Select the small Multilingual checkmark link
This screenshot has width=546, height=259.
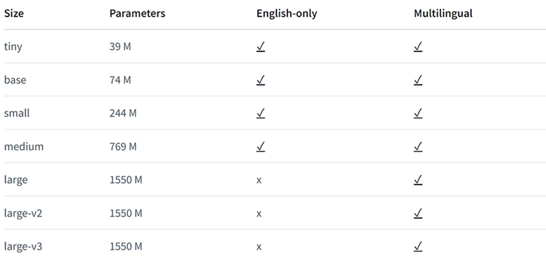[418, 113]
